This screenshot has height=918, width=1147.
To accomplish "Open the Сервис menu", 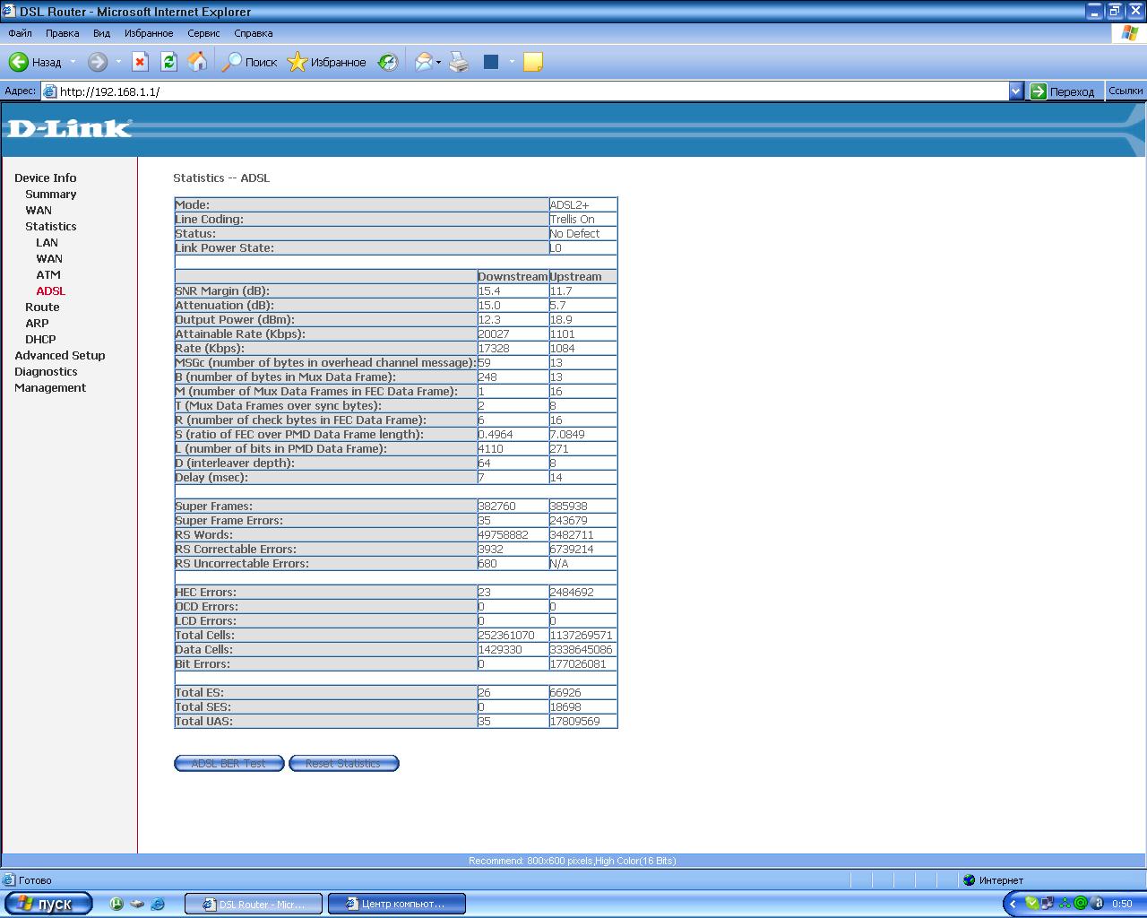I will [x=203, y=33].
